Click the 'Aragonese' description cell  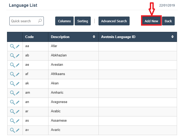(x=73, y=102)
